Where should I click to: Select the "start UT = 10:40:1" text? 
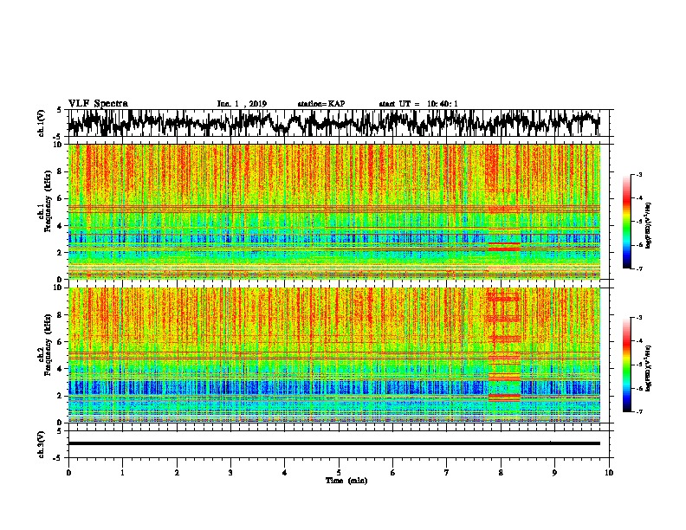tap(418, 104)
